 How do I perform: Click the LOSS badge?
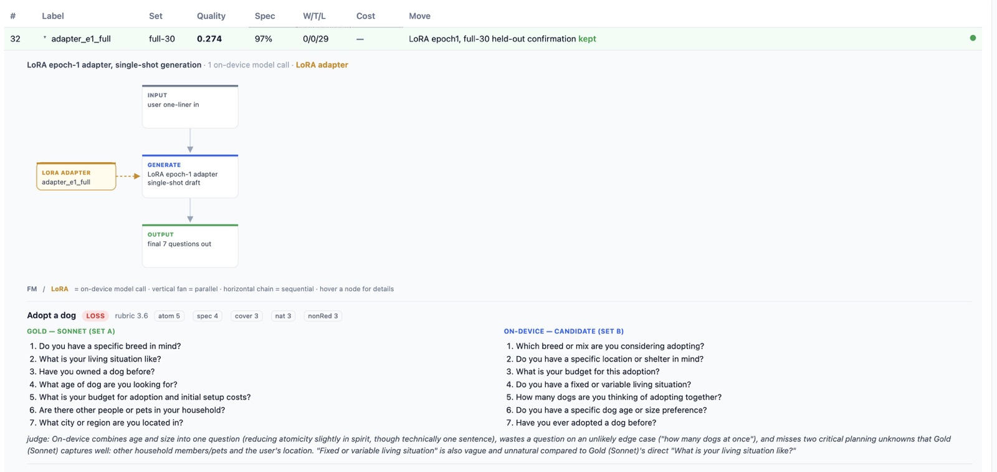(x=95, y=316)
